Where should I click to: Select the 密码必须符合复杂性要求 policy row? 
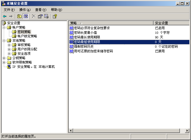(x=129, y=28)
